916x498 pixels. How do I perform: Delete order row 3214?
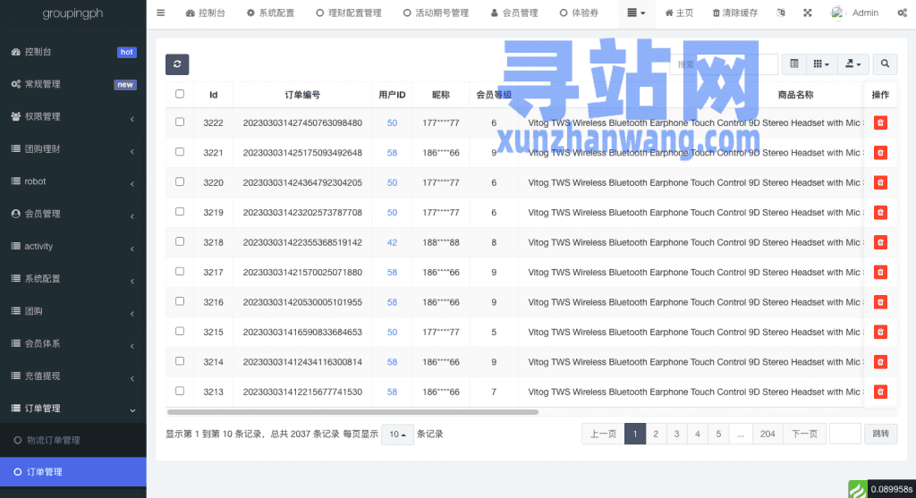tap(880, 362)
